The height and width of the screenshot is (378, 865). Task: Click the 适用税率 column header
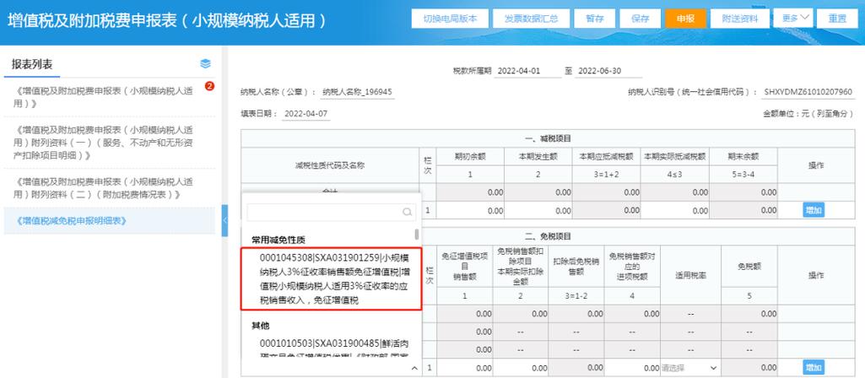(x=689, y=274)
